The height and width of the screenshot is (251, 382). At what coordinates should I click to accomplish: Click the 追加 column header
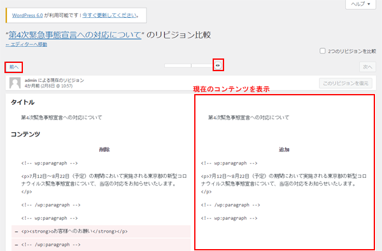click(x=284, y=149)
